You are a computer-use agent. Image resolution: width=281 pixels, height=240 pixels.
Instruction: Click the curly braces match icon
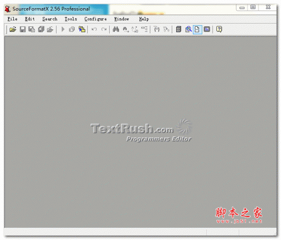pos(157,29)
